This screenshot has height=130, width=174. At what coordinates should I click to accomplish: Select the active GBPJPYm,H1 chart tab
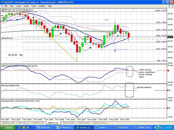coord(53,123)
